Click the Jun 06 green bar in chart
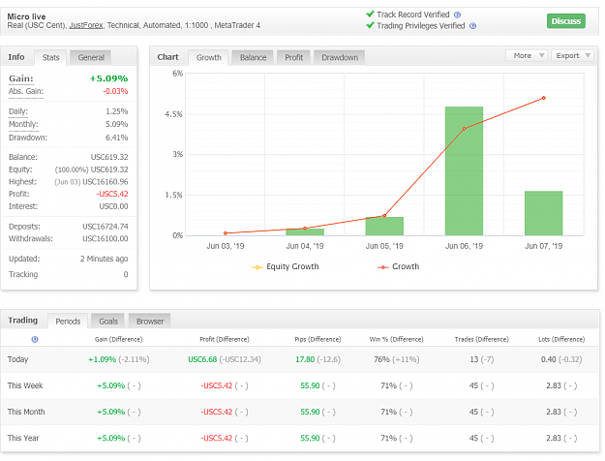 click(464, 171)
